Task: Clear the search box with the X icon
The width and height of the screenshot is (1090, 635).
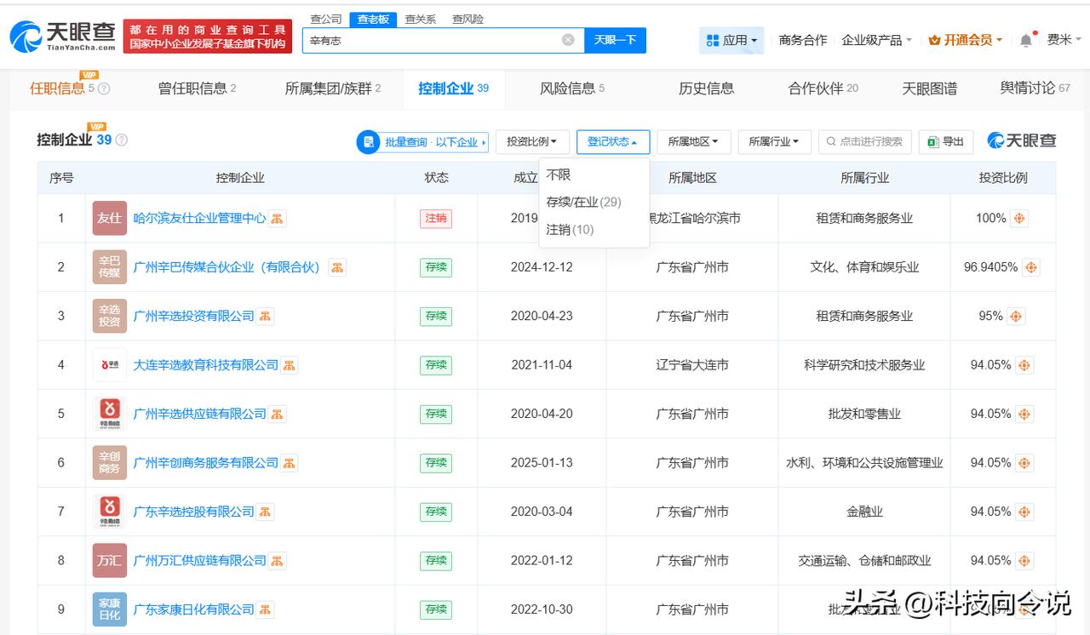Action: click(x=568, y=40)
